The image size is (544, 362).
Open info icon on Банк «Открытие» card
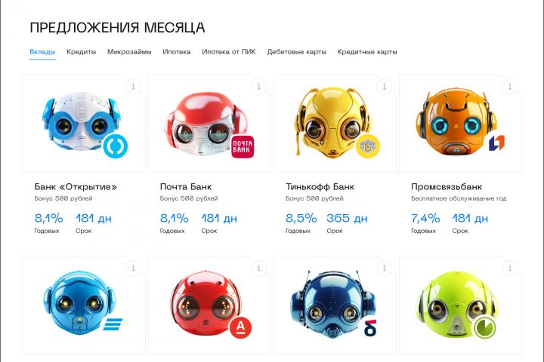coord(134,86)
